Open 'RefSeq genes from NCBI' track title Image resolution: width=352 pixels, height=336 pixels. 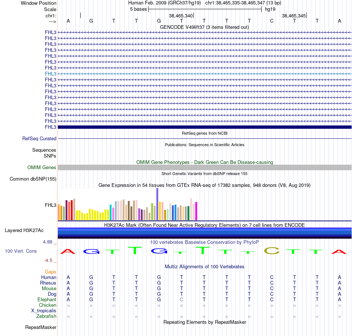[x=205, y=133]
